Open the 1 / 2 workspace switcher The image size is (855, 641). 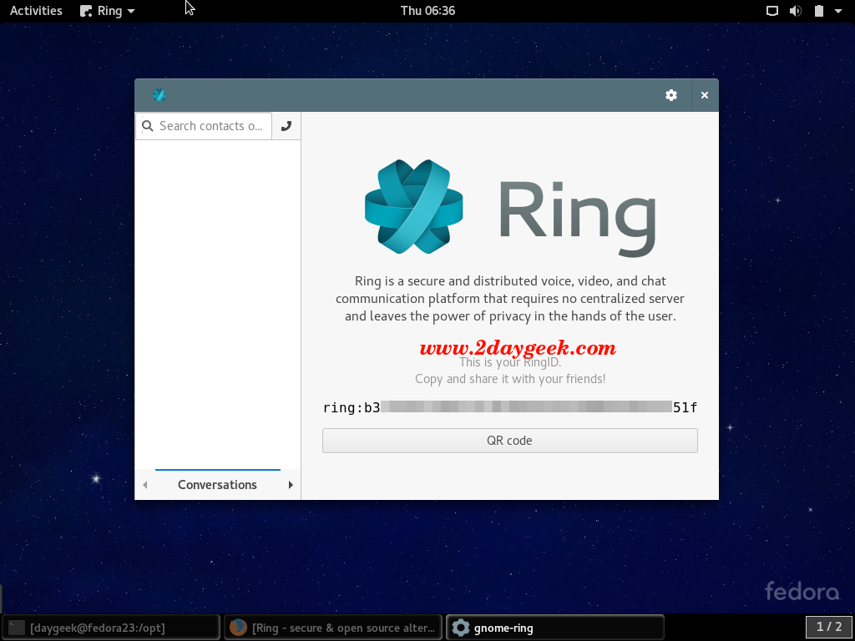pos(829,627)
